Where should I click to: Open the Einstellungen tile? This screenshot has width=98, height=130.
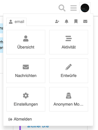pos(26,99)
